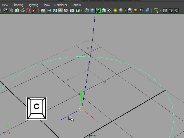Open Camera Attributes from the toolbar
The width and height of the screenshot is (184, 138).
[x=11, y=10]
